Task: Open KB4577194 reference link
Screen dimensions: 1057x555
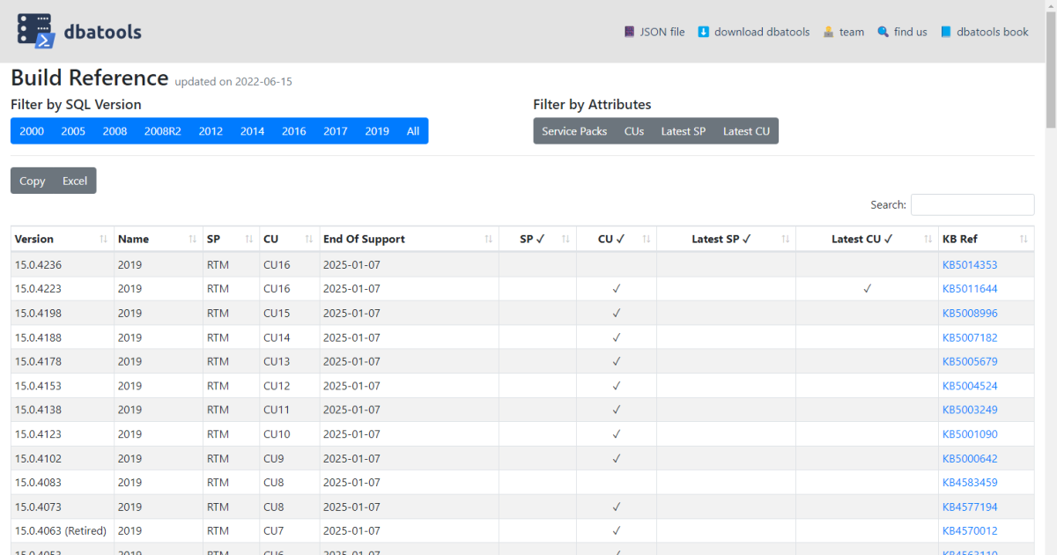Action: 970,507
